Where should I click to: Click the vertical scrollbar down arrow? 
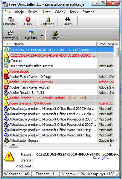[116, 140]
